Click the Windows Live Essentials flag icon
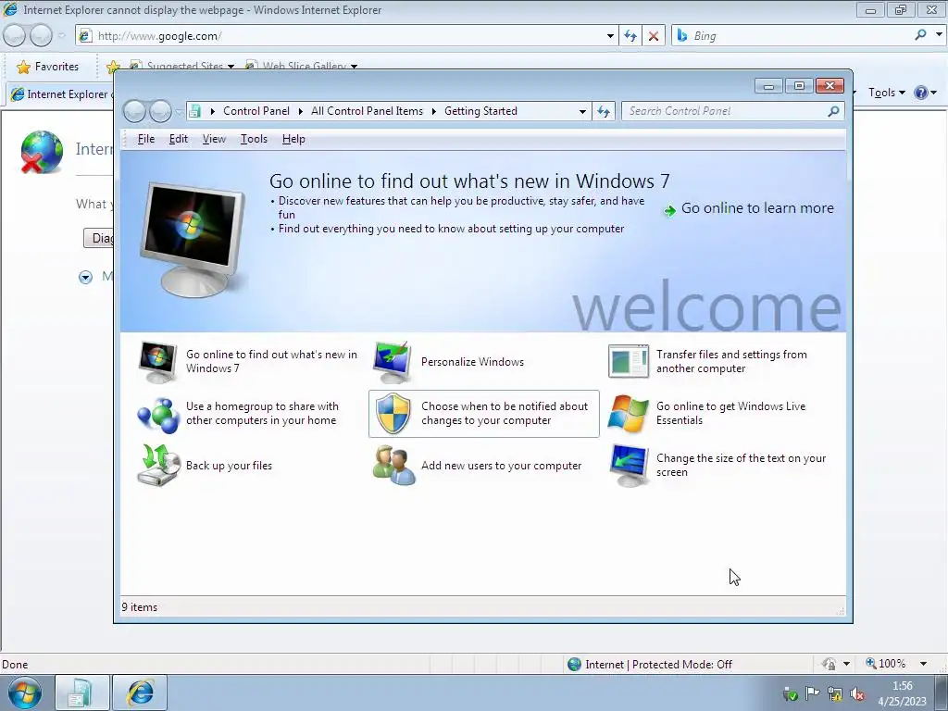948x711 pixels. [629, 414]
